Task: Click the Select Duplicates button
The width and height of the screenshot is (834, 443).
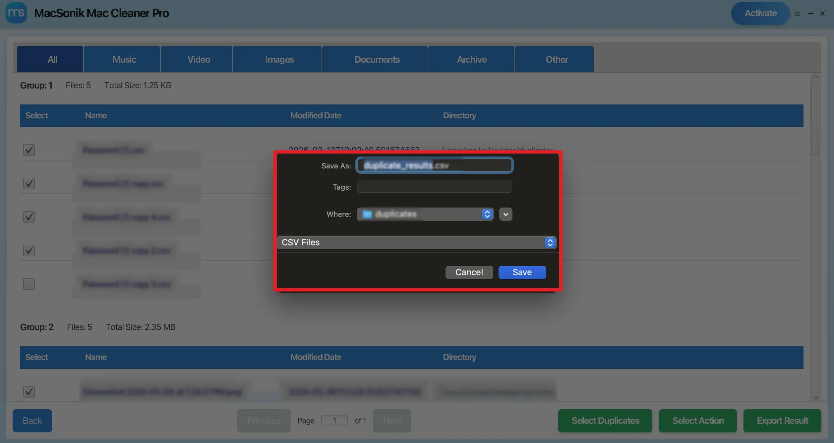Action: pyautogui.click(x=605, y=420)
